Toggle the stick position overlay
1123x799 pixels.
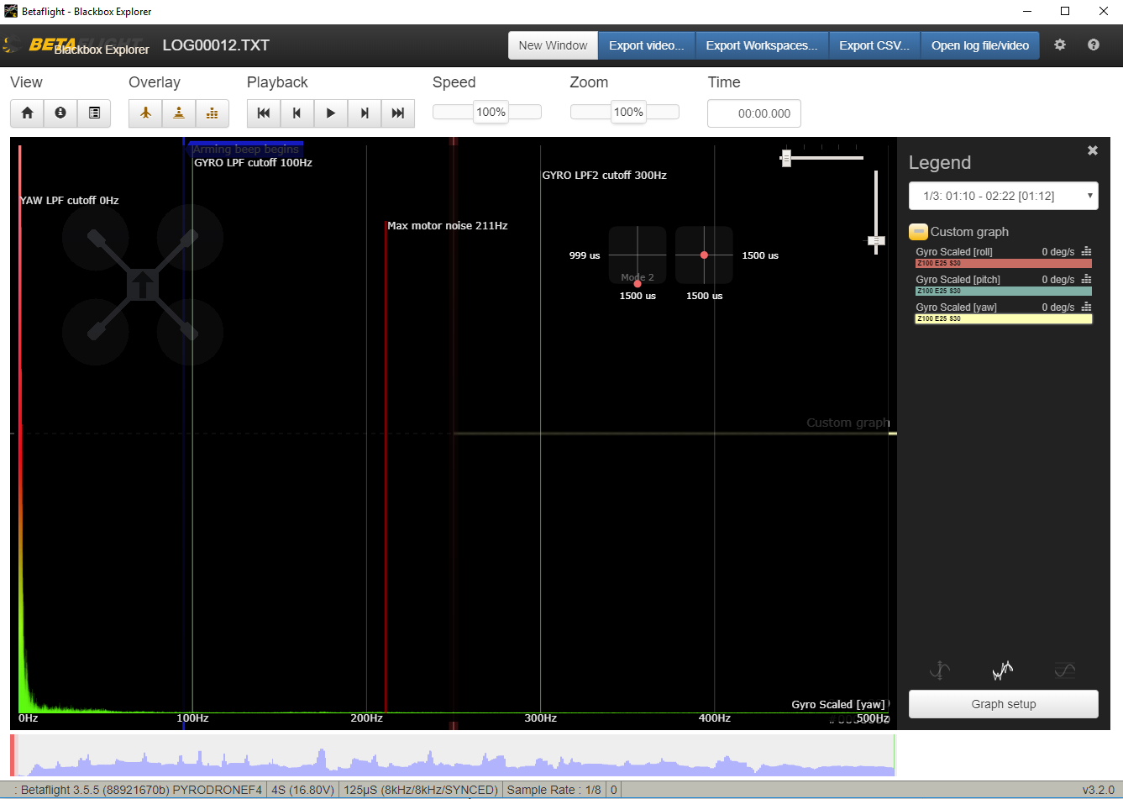[179, 113]
